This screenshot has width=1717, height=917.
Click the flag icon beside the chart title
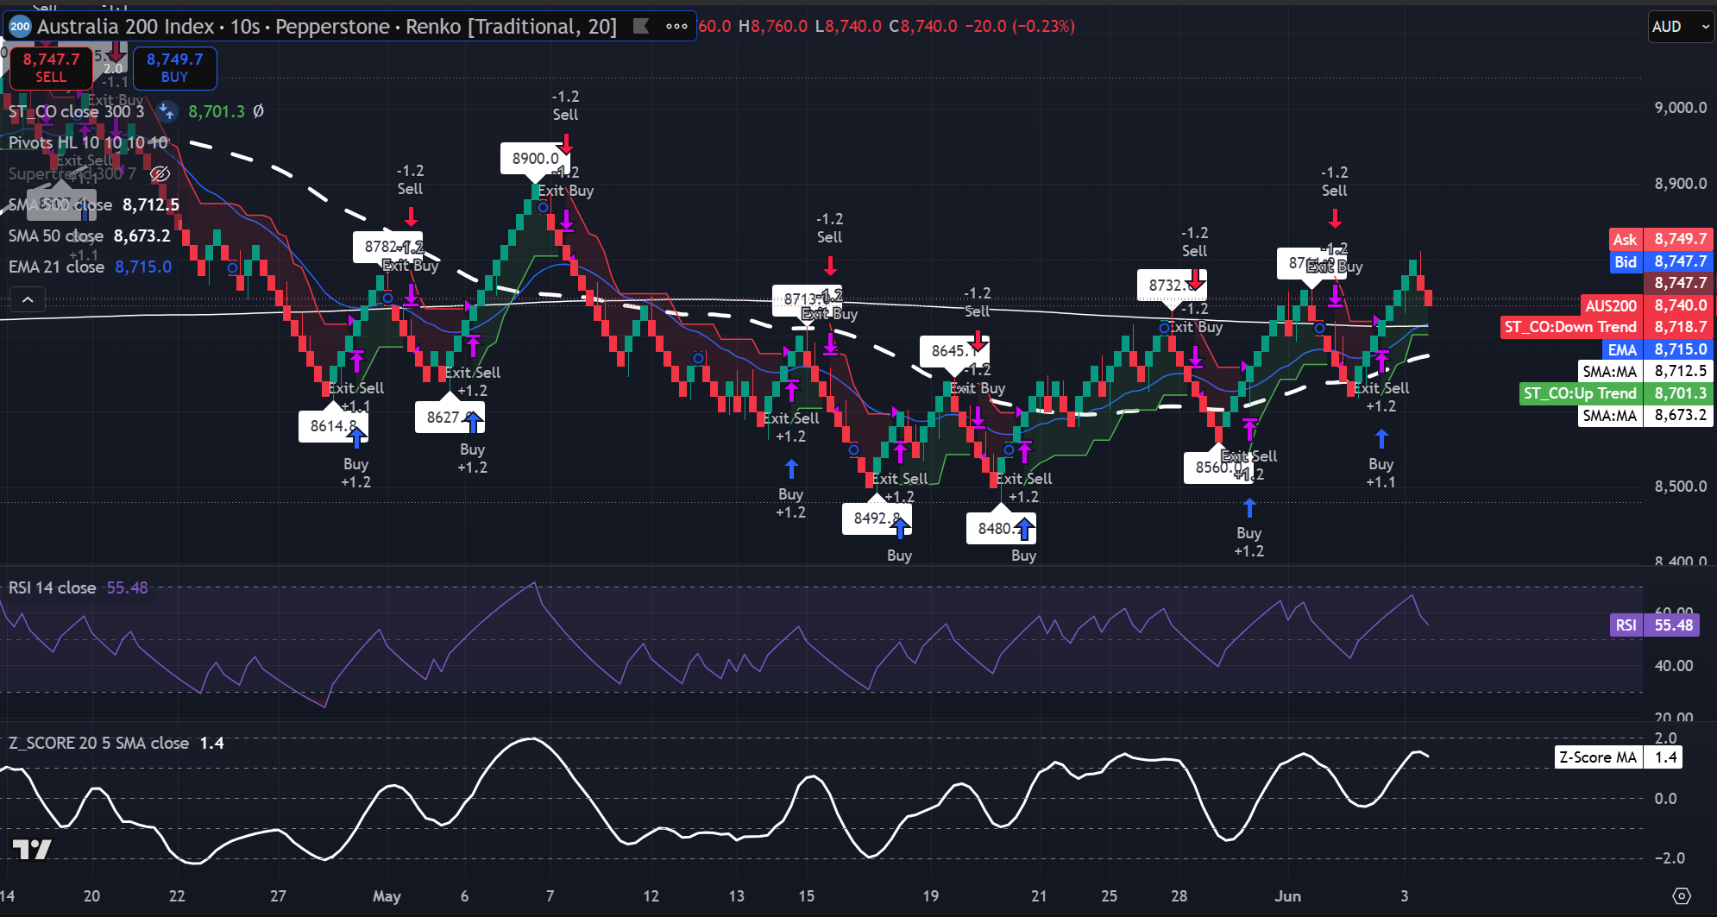click(641, 26)
